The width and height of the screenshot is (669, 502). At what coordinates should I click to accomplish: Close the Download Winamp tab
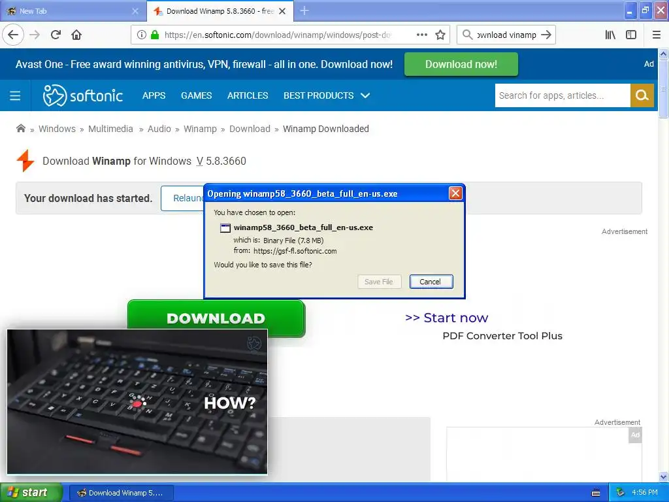click(282, 11)
